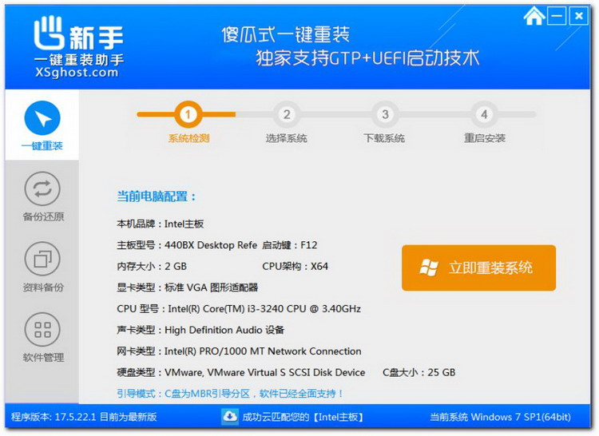Click the home icon in title bar
Viewport: 599px width, 436px height.
tap(534, 16)
